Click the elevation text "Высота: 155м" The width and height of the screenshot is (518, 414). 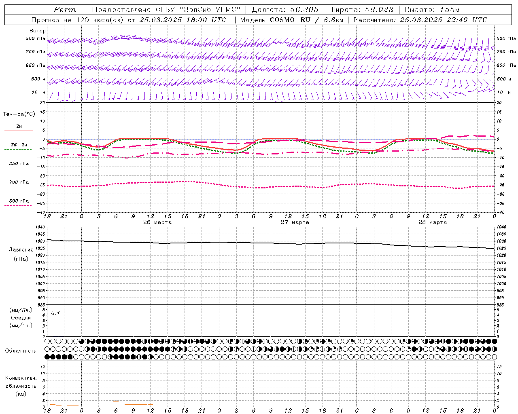(x=432, y=10)
